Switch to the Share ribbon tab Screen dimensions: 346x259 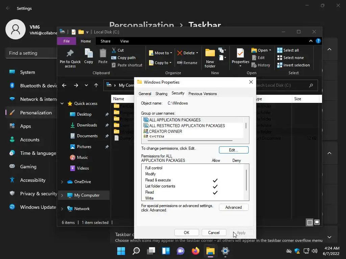[105, 41]
